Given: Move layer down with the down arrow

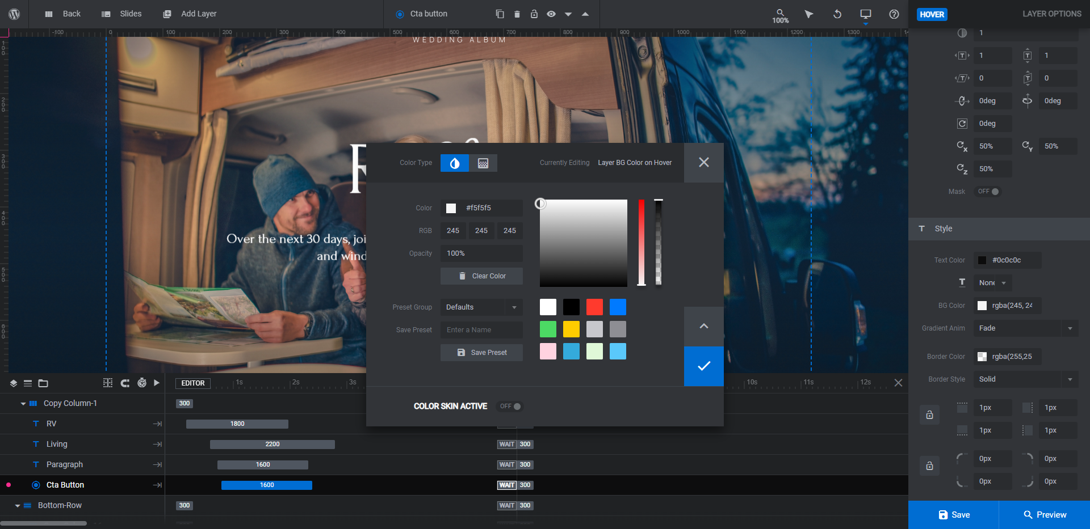Looking at the screenshot, I should click(x=568, y=14).
